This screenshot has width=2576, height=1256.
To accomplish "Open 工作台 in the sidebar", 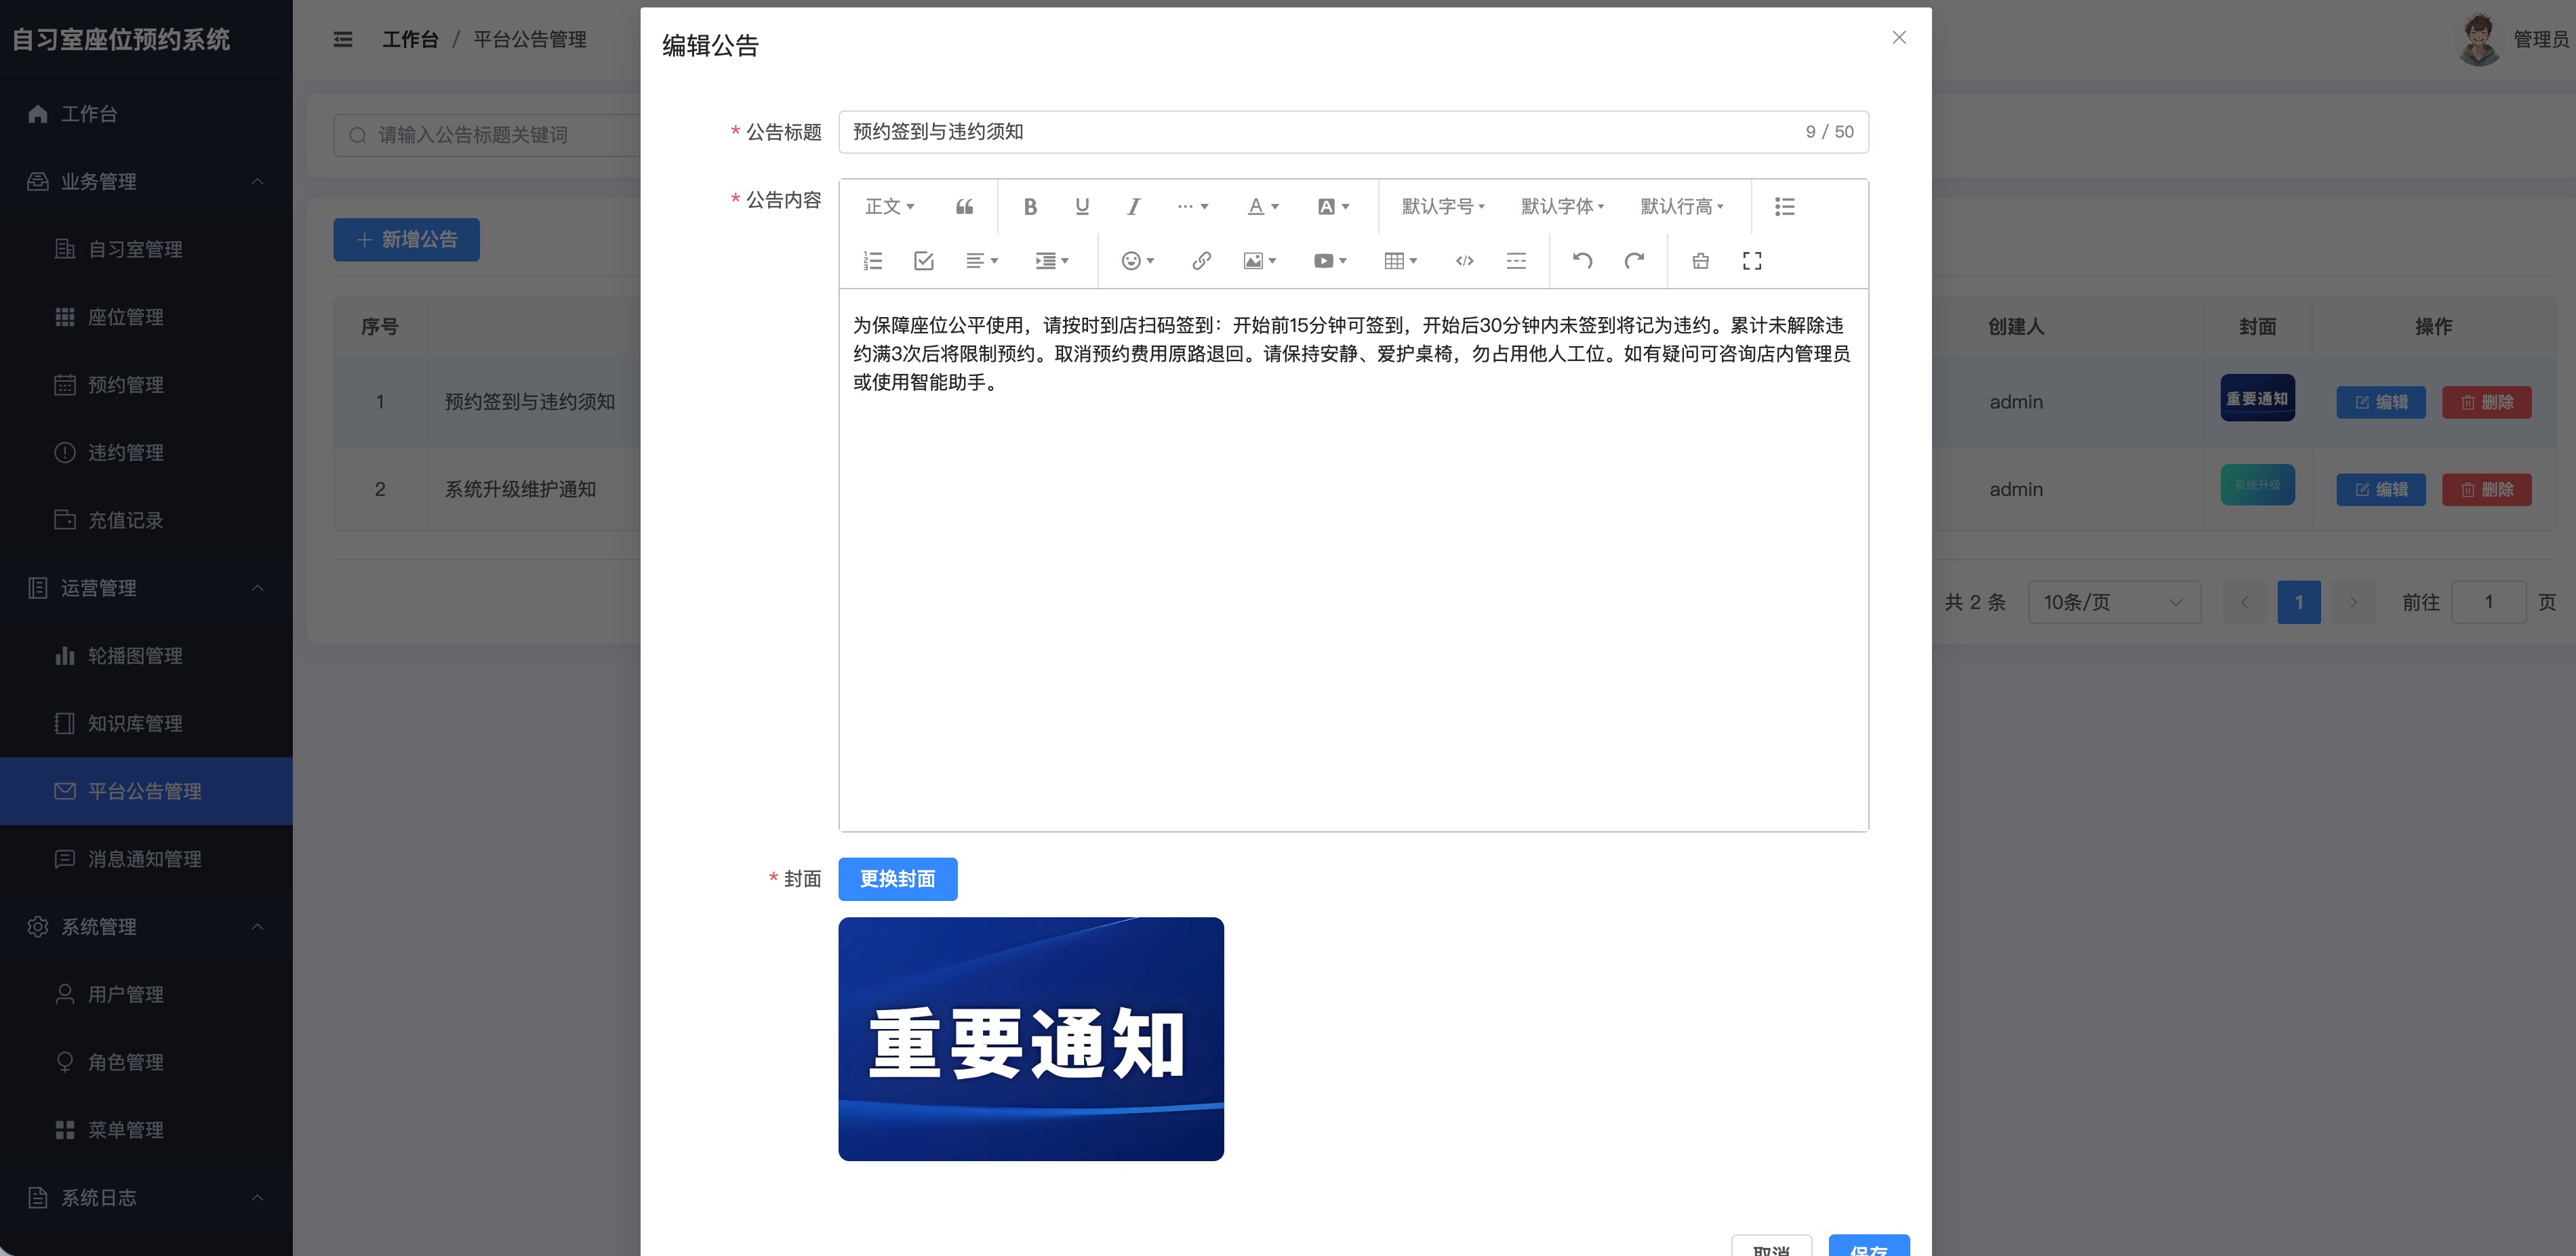I will coord(146,114).
